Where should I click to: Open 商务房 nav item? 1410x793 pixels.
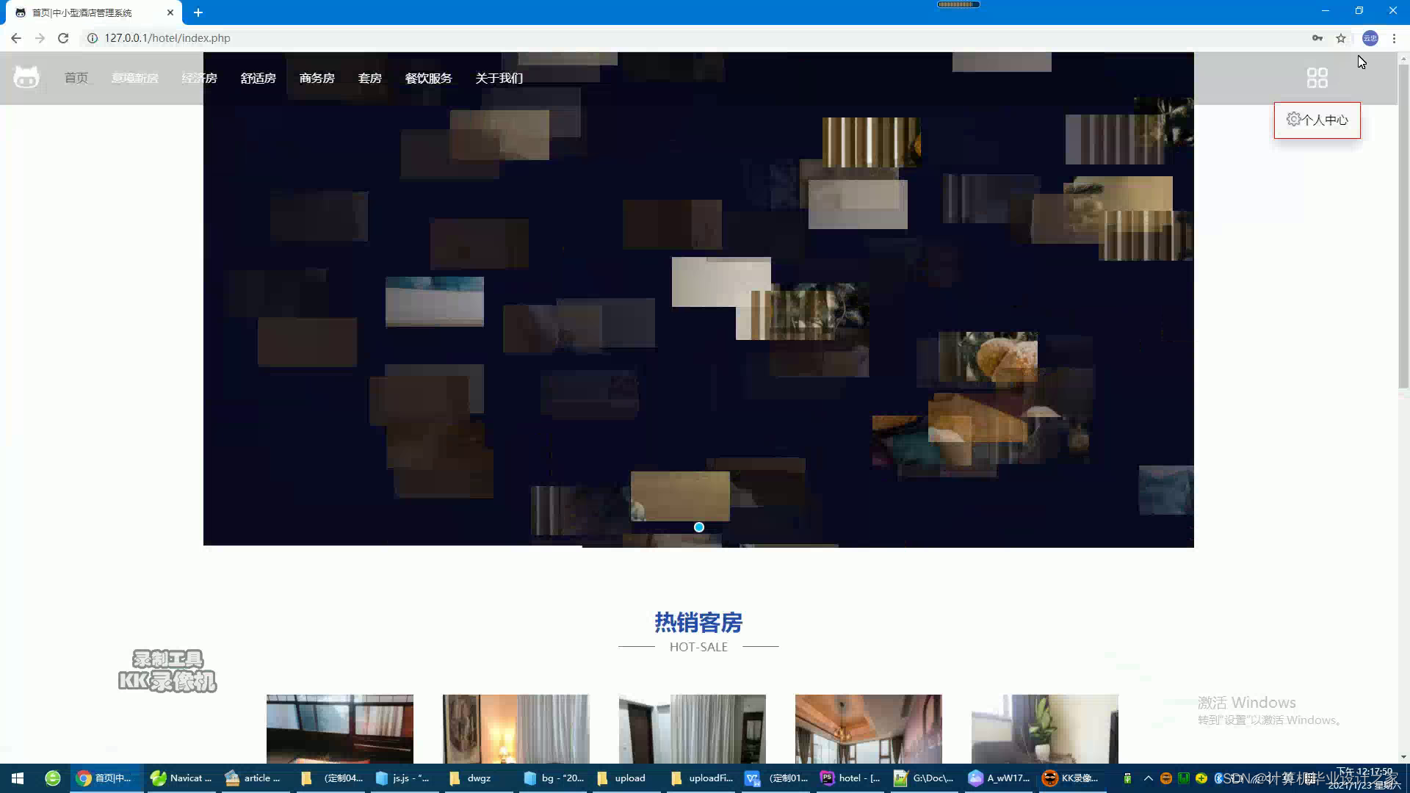(x=317, y=78)
